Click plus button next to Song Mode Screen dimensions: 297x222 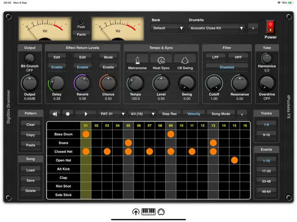click(x=242, y=114)
